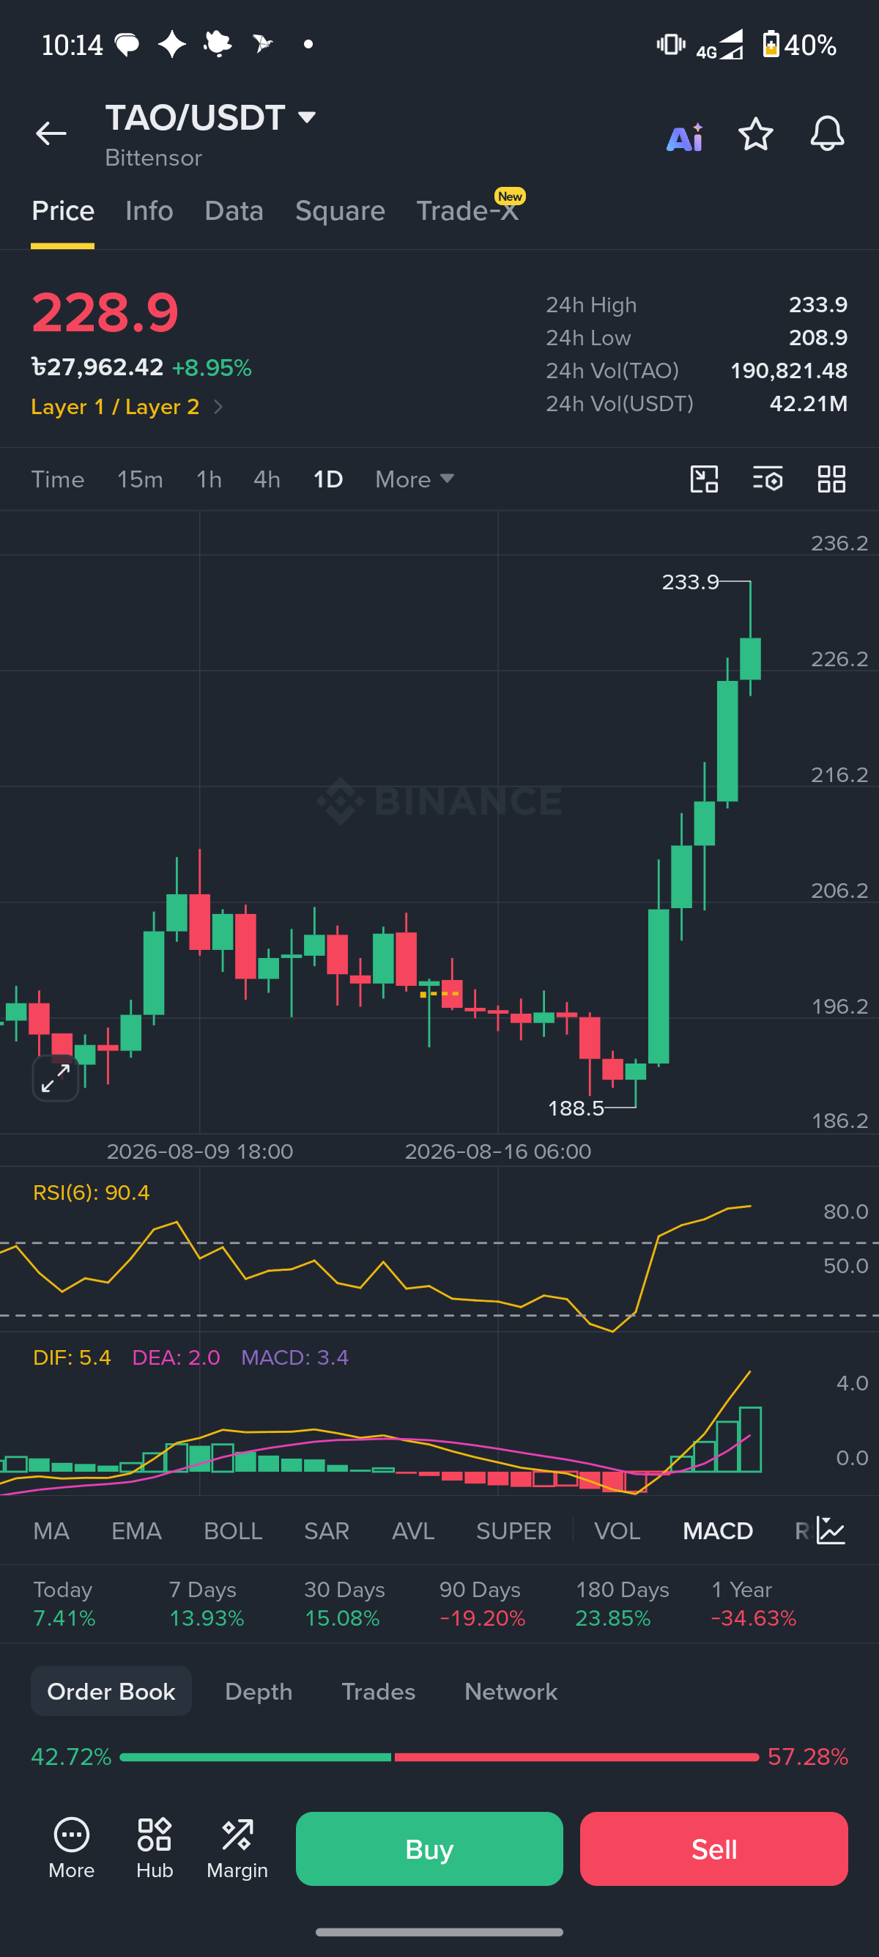Tap the bottom navigation gesture bar

439,1931
